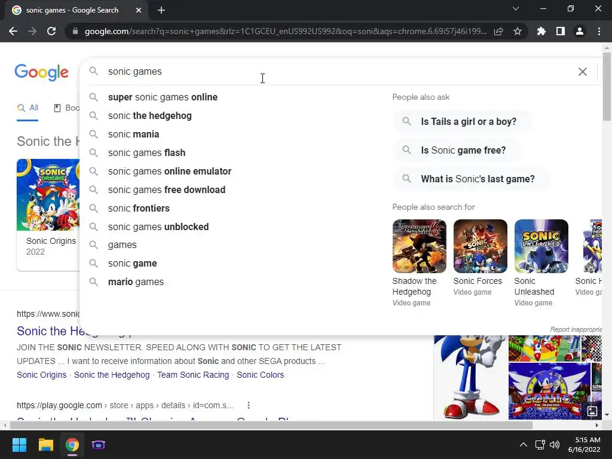Open Sonic Forces video game thumbnail

coord(480,246)
